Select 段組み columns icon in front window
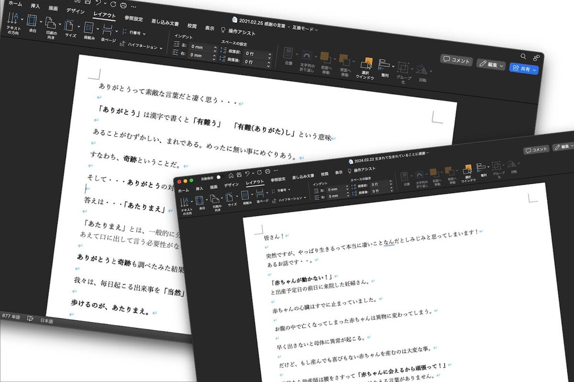 tap(245, 196)
